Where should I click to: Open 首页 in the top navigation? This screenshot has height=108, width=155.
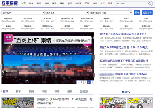click(x=24, y=3)
